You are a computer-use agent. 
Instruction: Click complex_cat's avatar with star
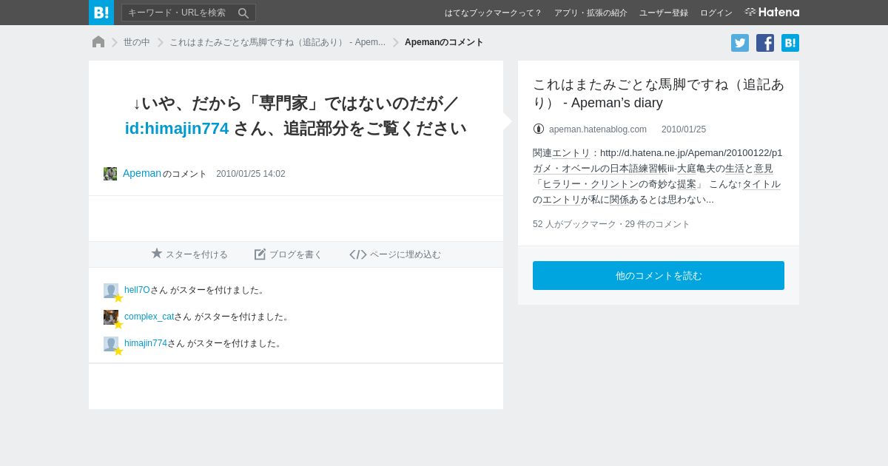pos(112,318)
